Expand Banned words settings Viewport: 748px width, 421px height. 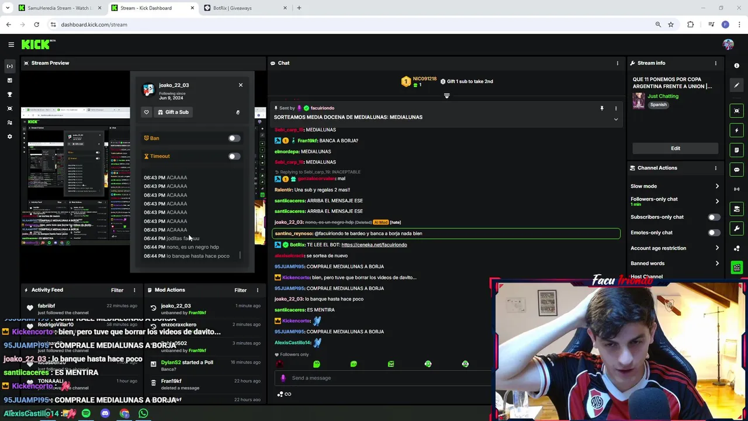pyautogui.click(x=675, y=263)
